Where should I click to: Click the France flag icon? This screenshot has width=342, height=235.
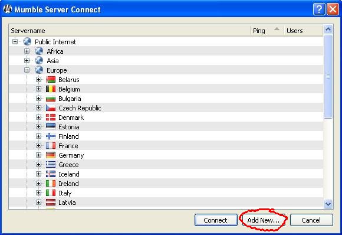[51, 145]
